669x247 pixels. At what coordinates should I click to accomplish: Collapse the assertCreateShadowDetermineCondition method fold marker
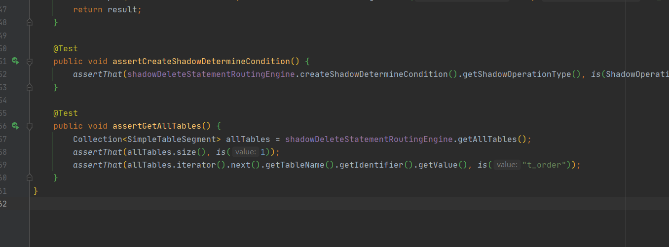(x=29, y=62)
